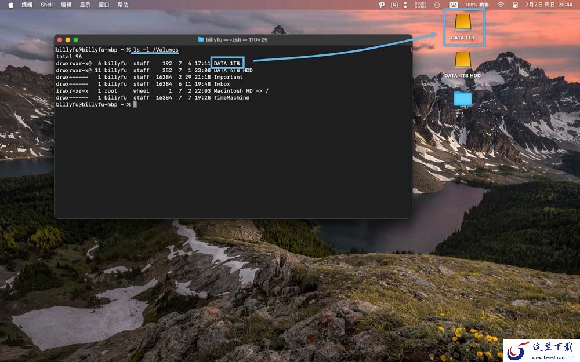580x362 pixels.
Task: Click the terminal cursor at the last prompt
Action: click(135, 104)
